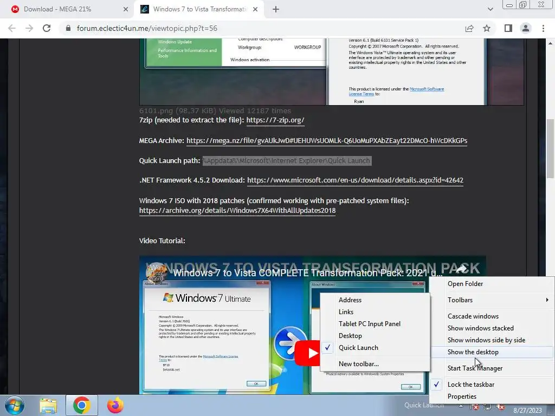Open the MEGA Archive link
Screen dimensions: 555x416
coord(327,140)
